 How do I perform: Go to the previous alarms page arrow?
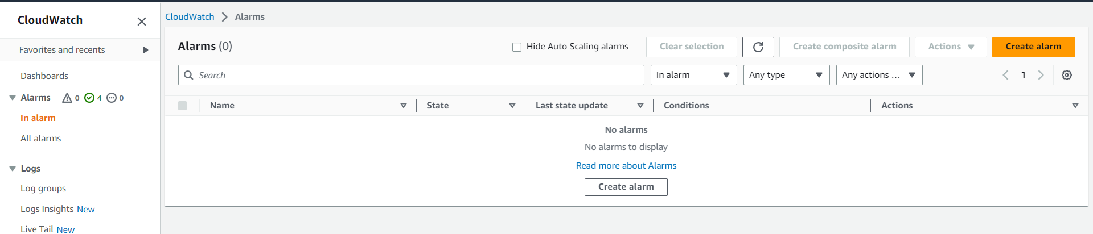click(x=1006, y=75)
